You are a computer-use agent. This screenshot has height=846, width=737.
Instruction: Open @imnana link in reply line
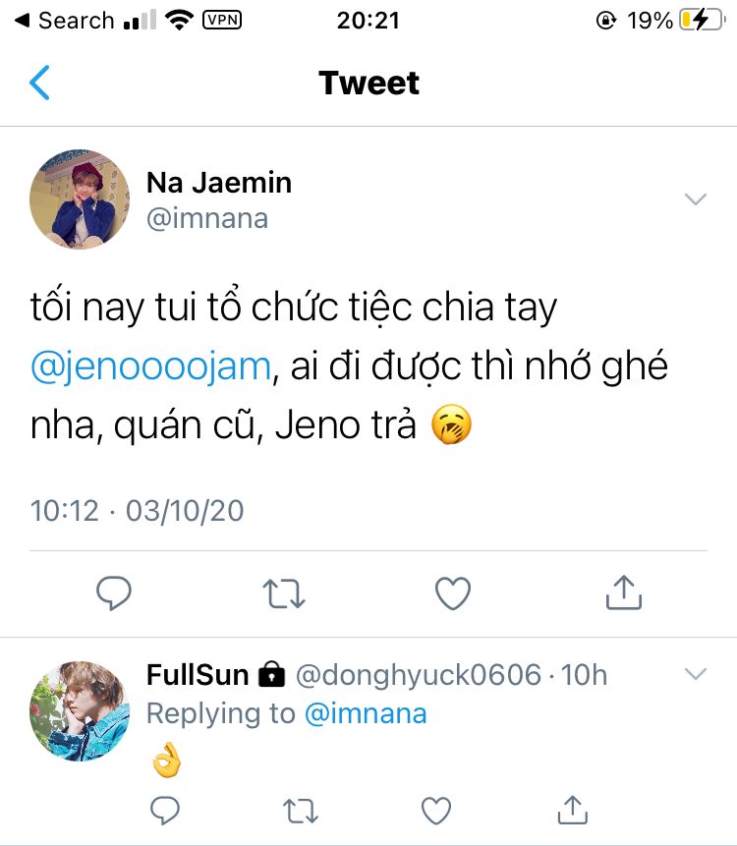pos(366,713)
